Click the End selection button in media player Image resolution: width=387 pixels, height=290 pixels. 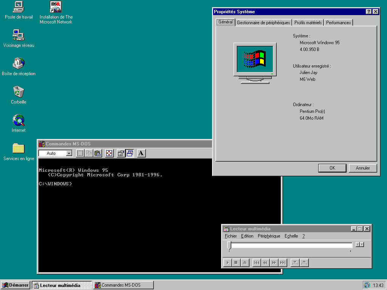[x=304, y=263]
